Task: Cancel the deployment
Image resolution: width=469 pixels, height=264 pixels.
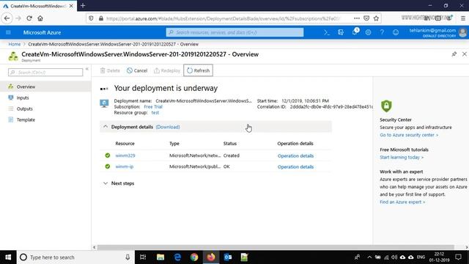Action: pos(137,70)
